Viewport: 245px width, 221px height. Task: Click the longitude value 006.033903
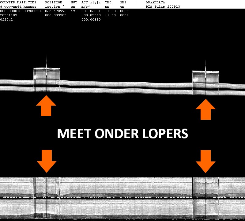pyautogui.click(x=56, y=15)
